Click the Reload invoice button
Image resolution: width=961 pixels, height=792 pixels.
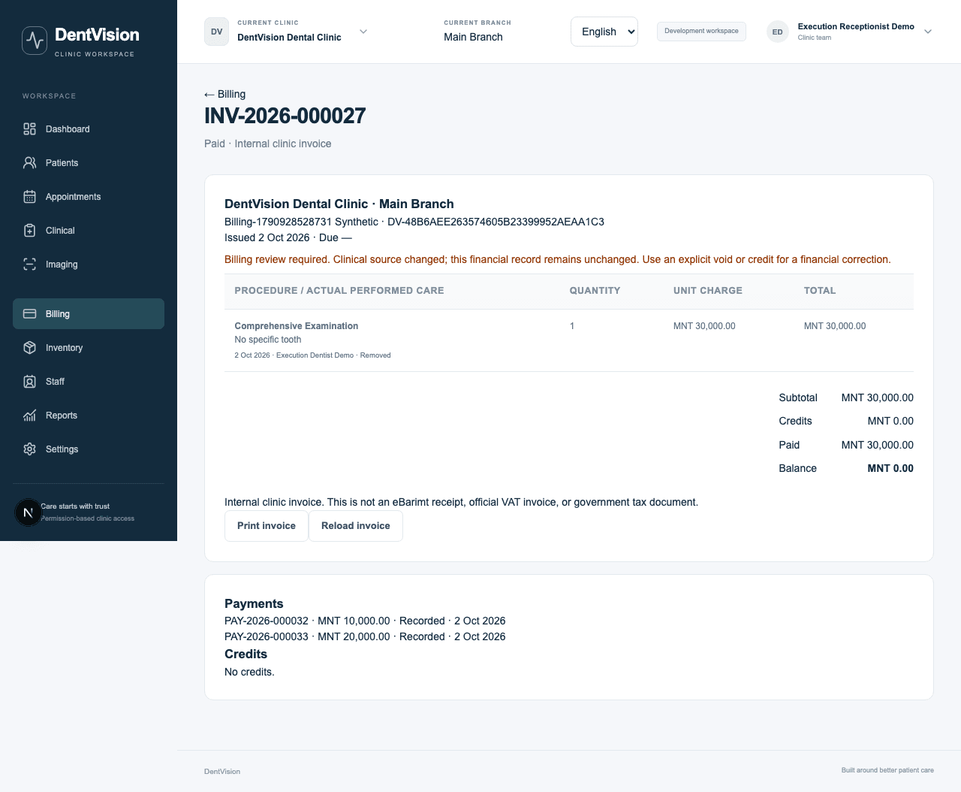356,526
